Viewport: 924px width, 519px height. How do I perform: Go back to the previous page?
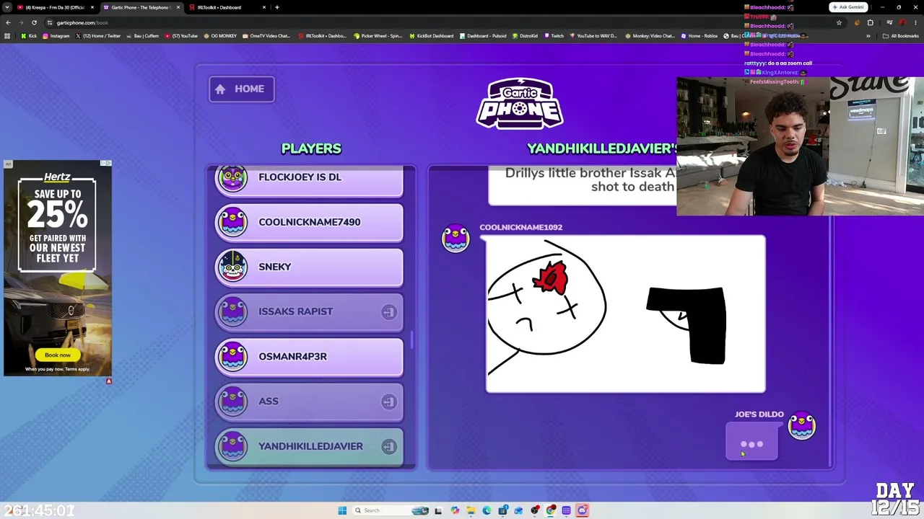[8, 22]
